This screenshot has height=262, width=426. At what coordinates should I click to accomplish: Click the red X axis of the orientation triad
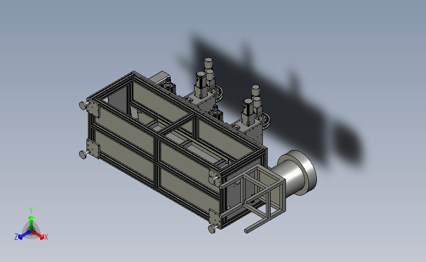(x=38, y=234)
